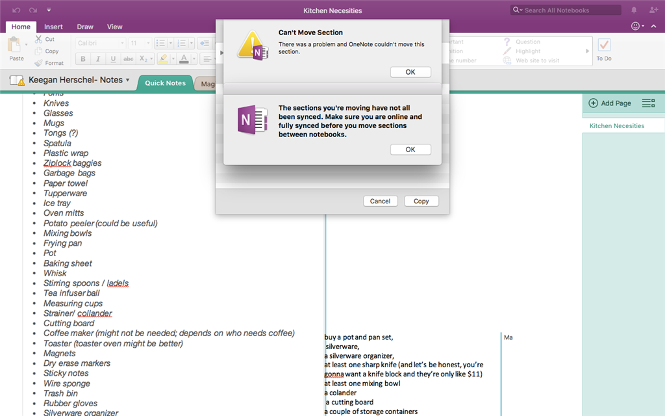
Task: Click OK in the not-synced sections dialog
Action: coord(410,149)
